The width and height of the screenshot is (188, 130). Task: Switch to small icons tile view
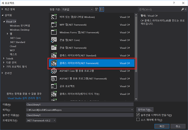click(97, 9)
